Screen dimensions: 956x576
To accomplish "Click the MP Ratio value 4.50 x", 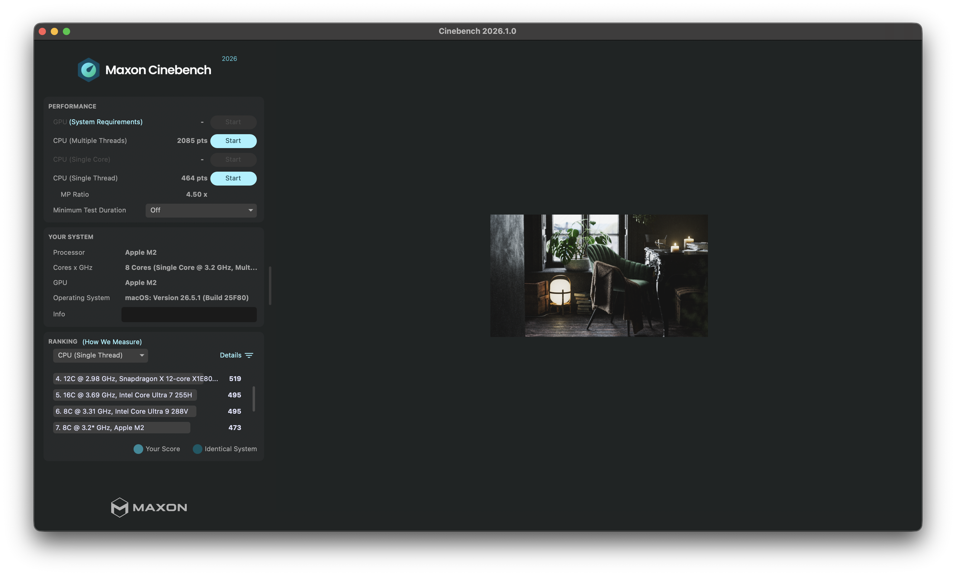I will coord(196,194).
